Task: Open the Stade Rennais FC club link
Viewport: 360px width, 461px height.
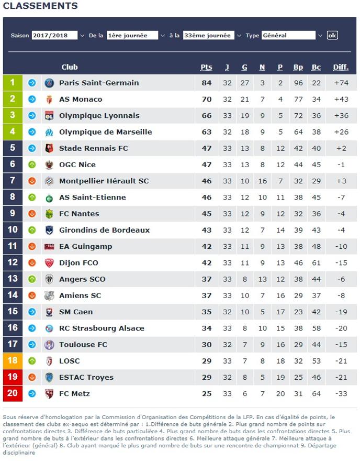Action: pyautogui.click(x=94, y=148)
